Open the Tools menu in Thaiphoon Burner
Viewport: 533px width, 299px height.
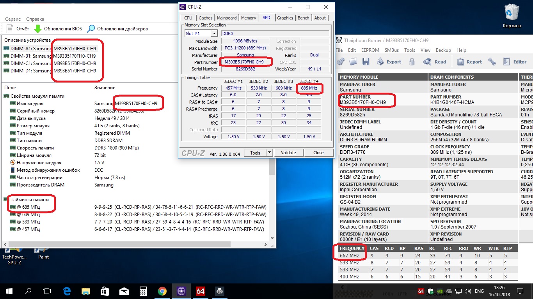click(410, 50)
